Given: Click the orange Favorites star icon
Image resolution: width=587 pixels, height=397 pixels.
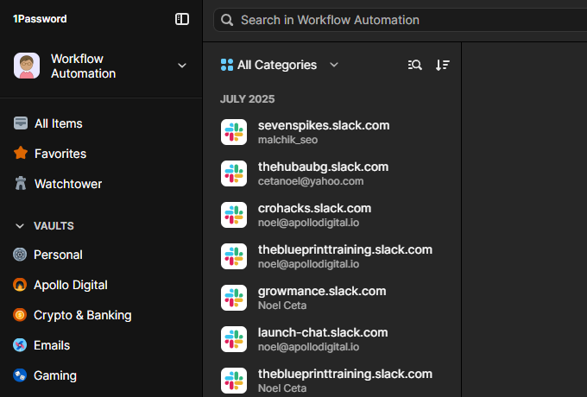Looking at the screenshot, I should [21, 153].
